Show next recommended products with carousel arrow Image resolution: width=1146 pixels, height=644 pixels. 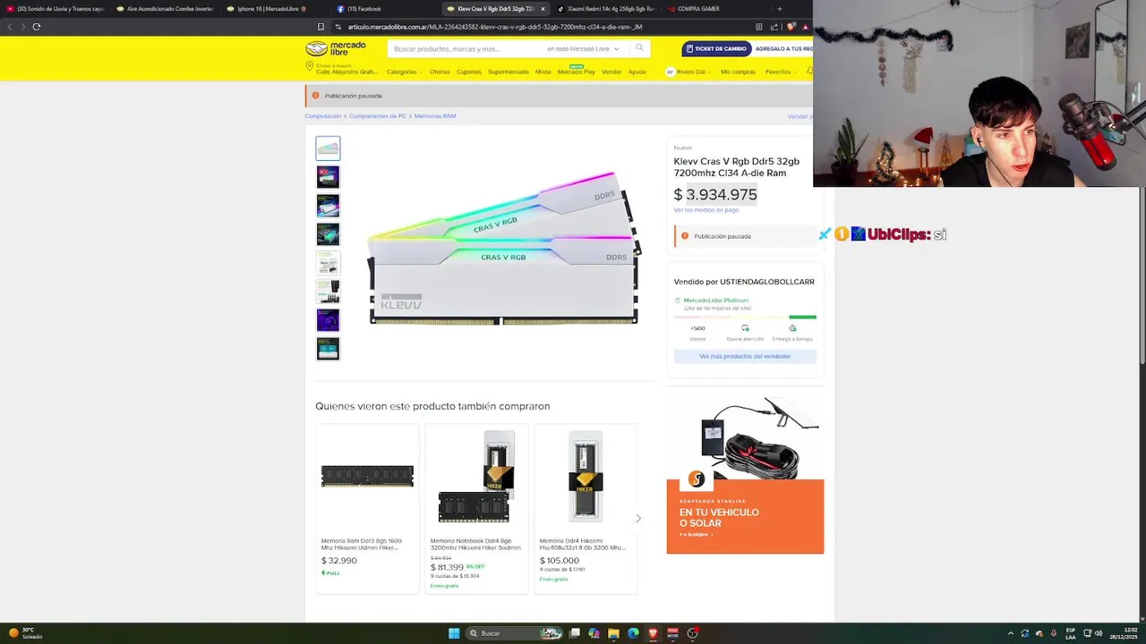638,518
